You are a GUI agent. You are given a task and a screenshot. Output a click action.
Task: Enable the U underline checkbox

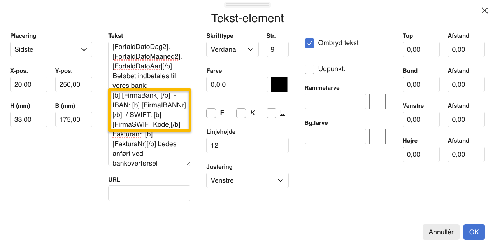[x=271, y=113]
